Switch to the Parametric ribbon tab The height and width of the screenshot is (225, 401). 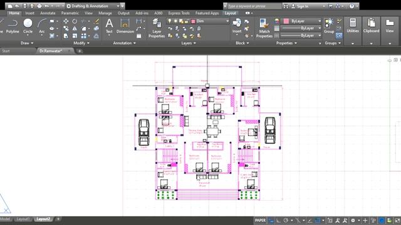click(70, 13)
